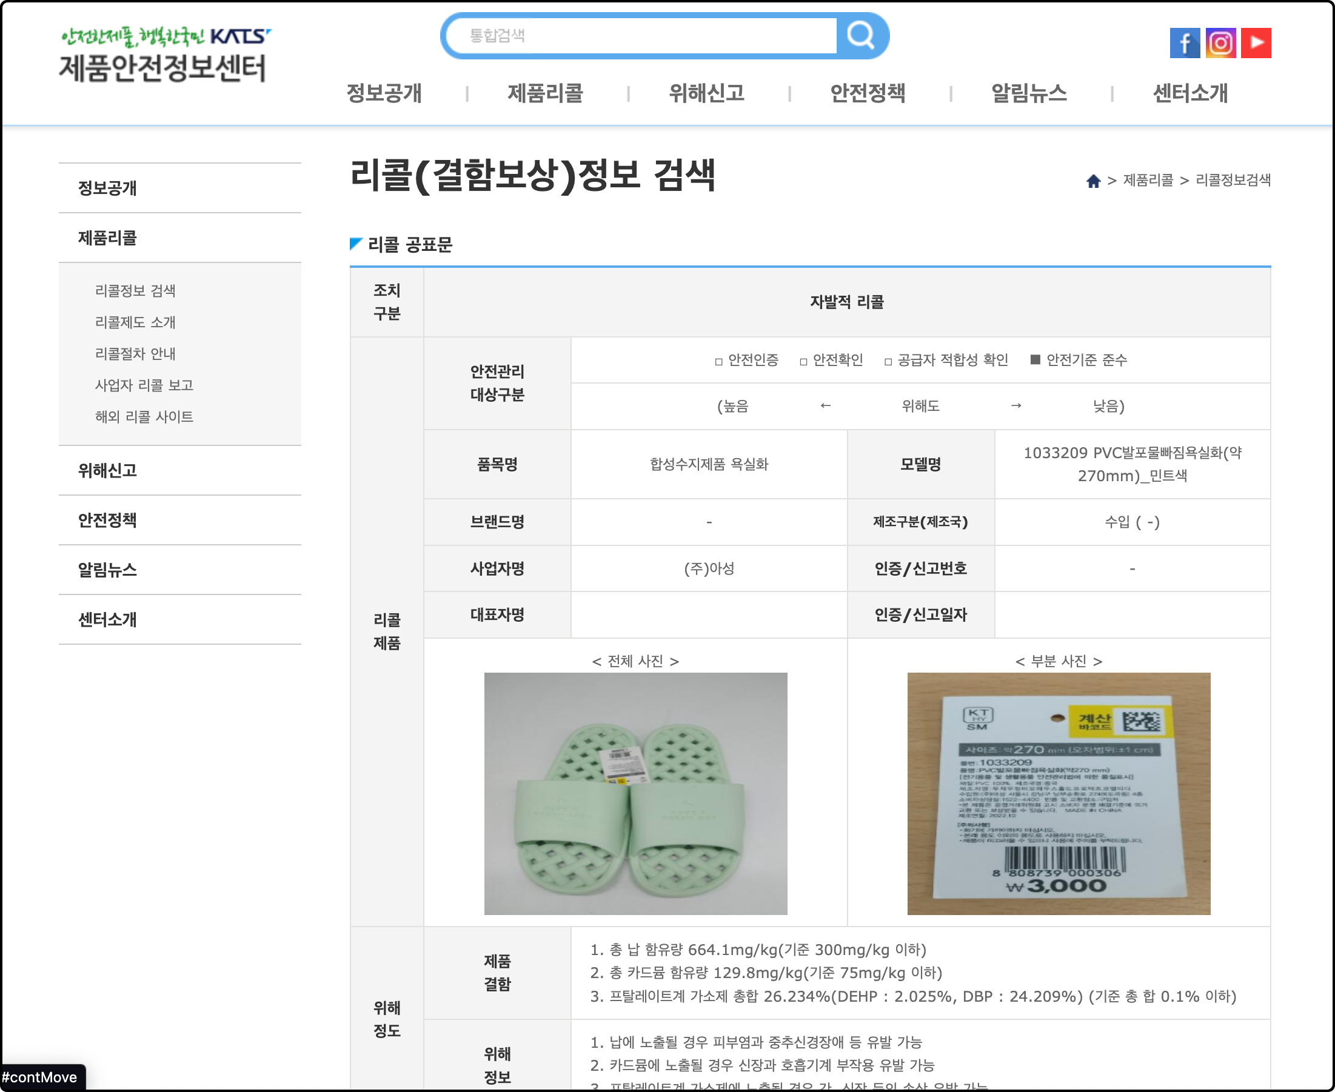This screenshot has width=1335, height=1092.
Task: Click the 안전확인 checkbox marker
Action: (x=803, y=361)
